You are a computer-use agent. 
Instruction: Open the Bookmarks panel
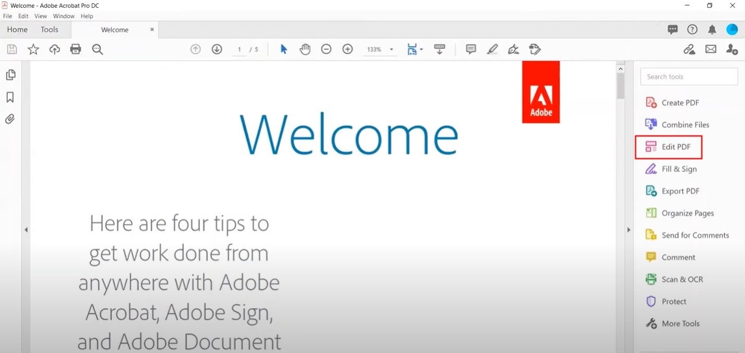pyautogui.click(x=10, y=97)
